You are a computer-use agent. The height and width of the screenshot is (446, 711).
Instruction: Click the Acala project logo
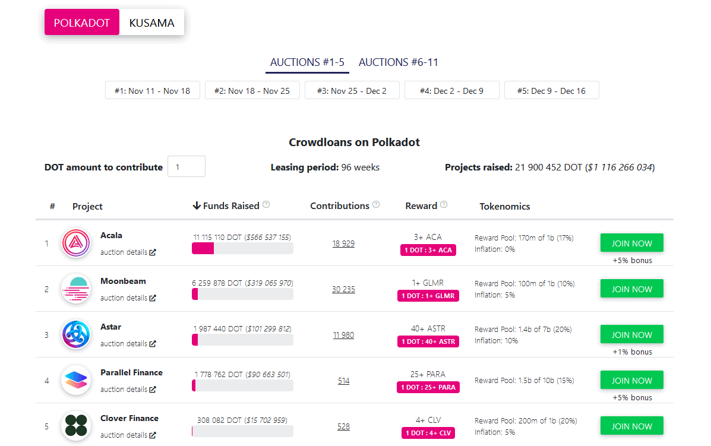click(x=76, y=243)
